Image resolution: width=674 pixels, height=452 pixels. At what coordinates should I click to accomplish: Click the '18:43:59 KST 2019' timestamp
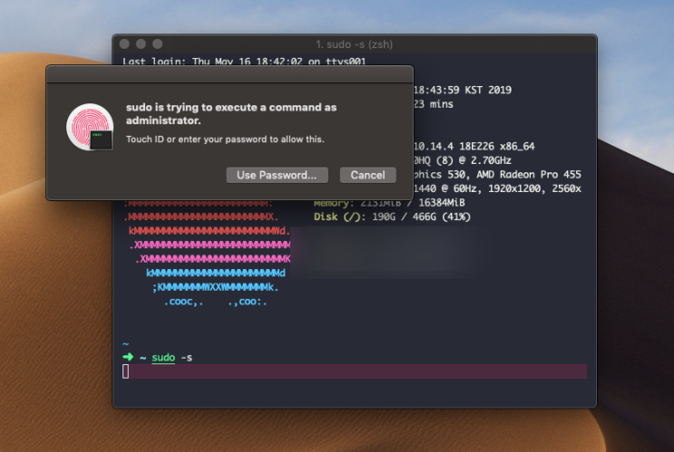(x=463, y=91)
